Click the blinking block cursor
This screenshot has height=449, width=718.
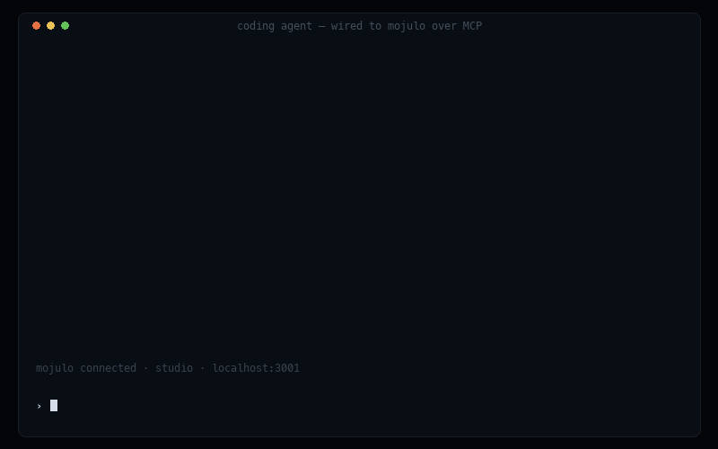click(x=54, y=406)
